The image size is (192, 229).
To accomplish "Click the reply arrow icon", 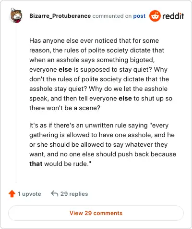I will tap(55, 193).
